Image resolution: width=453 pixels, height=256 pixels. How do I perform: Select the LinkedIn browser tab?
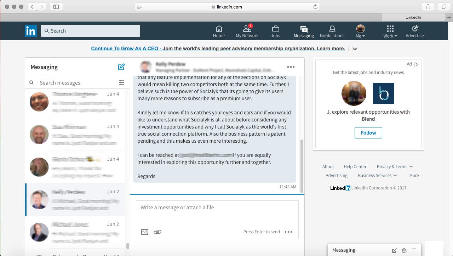click(413, 17)
